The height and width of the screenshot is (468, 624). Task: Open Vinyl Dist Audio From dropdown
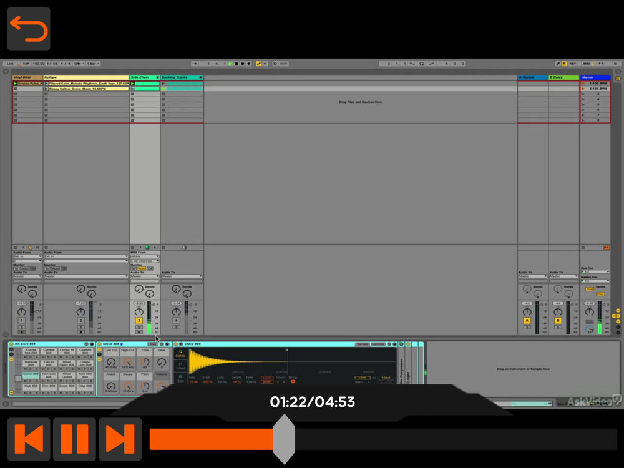[27, 256]
